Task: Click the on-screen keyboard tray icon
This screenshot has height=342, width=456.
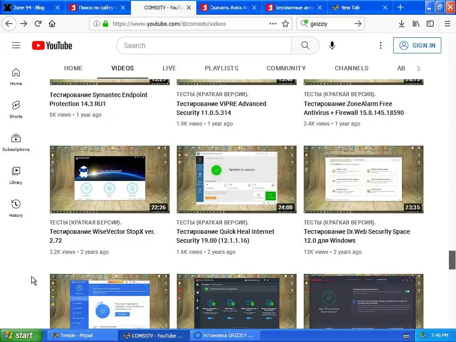Action: pyautogui.click(x=406, y=336)
